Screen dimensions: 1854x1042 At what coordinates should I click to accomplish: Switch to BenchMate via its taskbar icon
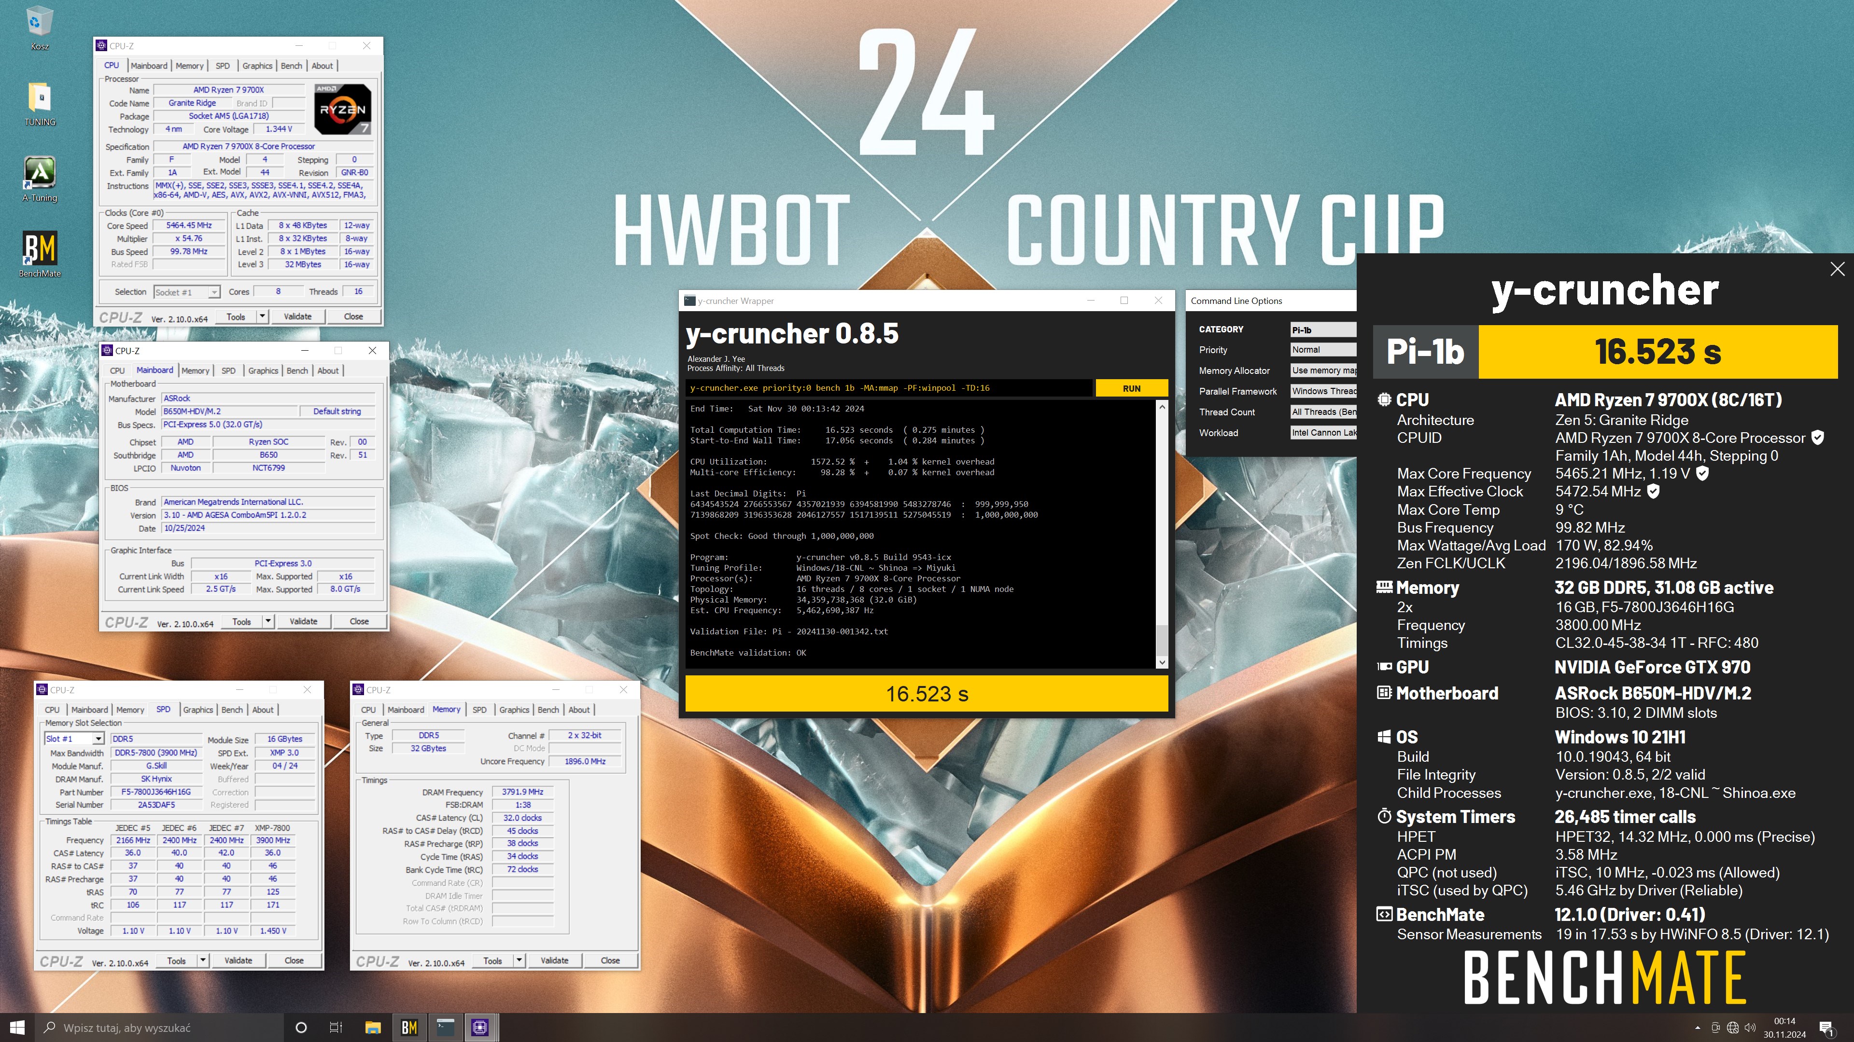coord(409,1028)
